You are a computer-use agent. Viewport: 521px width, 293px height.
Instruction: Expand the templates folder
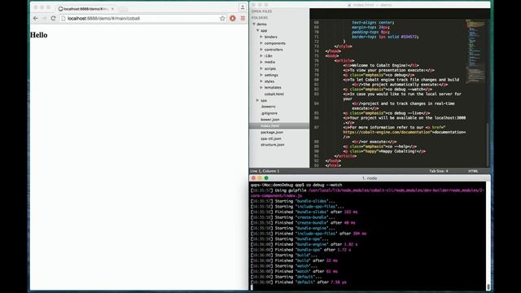261,88
